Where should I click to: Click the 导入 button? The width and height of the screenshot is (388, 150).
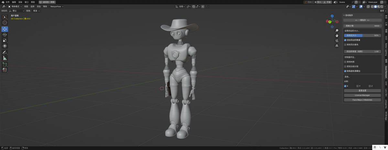tap(318, 2)
